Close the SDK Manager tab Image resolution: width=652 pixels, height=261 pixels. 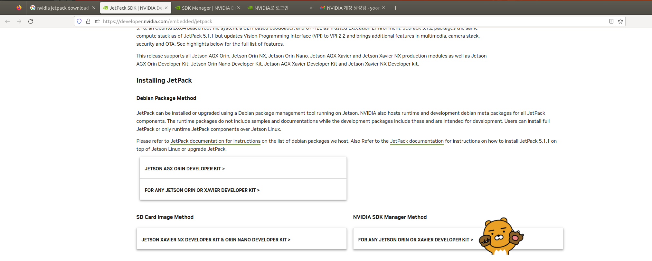pos(239,8)
